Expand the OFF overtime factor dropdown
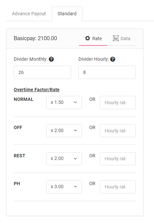The width and height of the screenshot is (154, 223). [x=64, y=130]
